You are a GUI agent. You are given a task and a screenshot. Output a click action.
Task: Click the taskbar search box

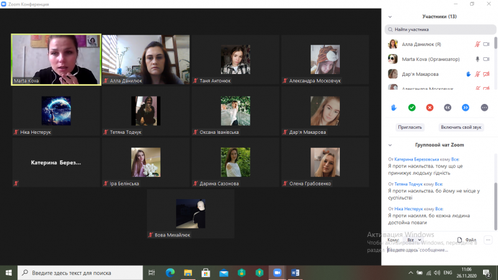(x=80, y=273)
